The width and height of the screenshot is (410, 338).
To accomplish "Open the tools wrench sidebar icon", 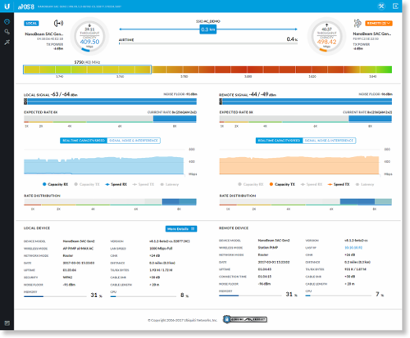I will pyautogui.click(x=7, y=43).
